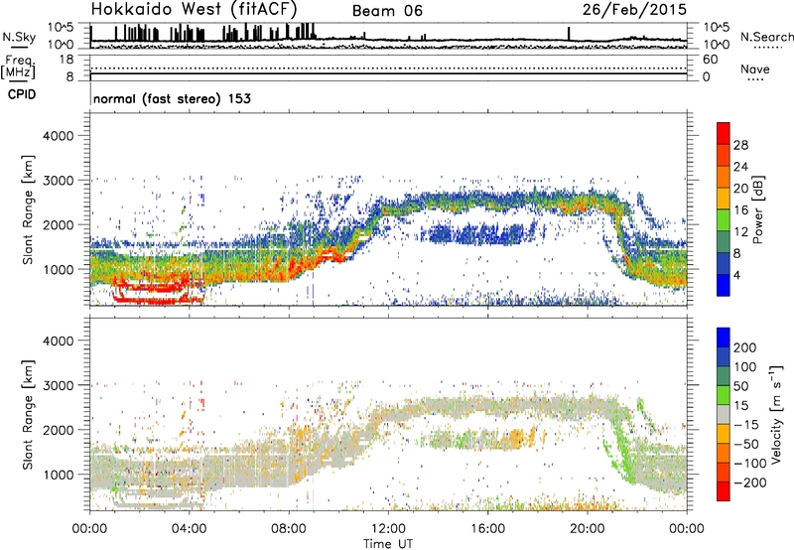The width and height of the screenshot is (794, 550).
Task: Click the isolated noise spike after 19:00 in the N.Sky plot
Action: pos(569,34)
